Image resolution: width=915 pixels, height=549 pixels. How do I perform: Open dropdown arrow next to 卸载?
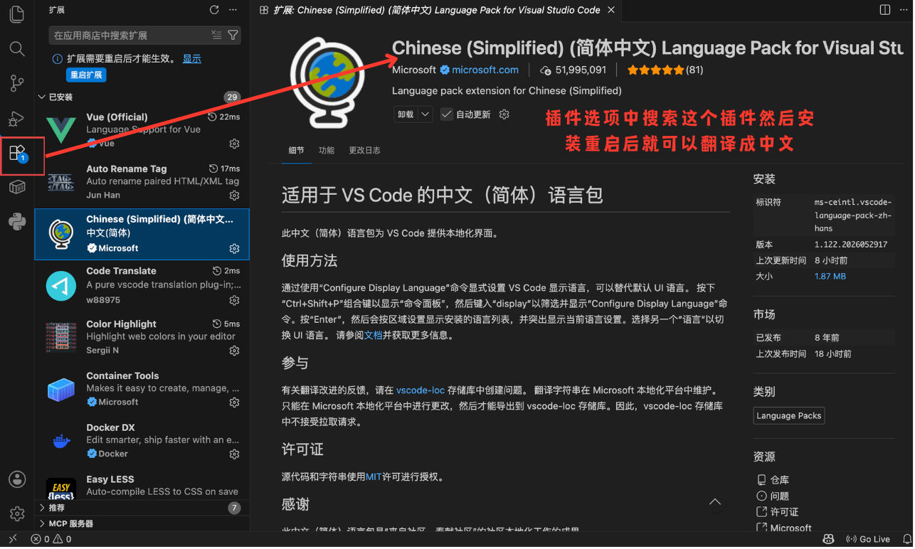(425, 114)
